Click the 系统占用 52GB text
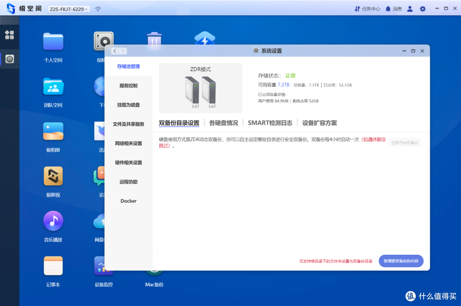461x306 pixels. click(305, 101)
